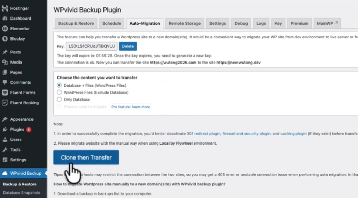Open Hostinger via its sidebar icon
Viewport: 358px width, 198px height.
(x=5, y=8)
